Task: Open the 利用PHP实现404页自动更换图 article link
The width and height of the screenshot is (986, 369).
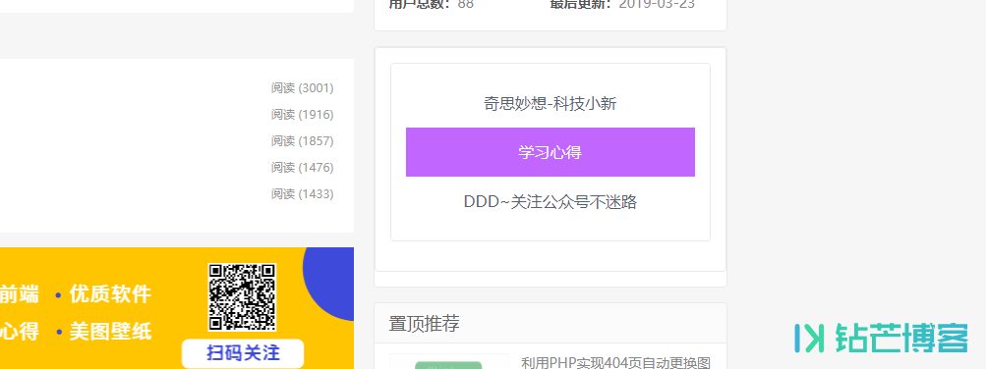Action: coord(615,363)
